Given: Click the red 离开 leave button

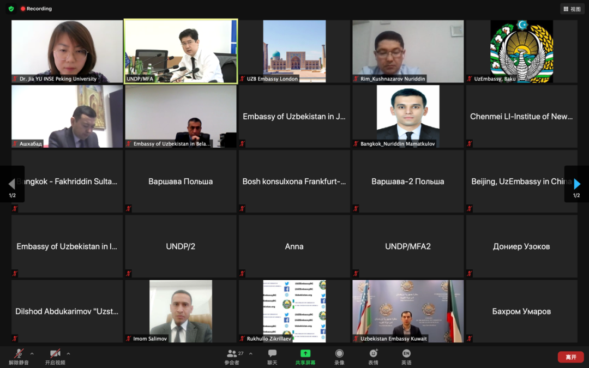Looking at the screenshot, I should pyautogui.click(x=570, y=357).
